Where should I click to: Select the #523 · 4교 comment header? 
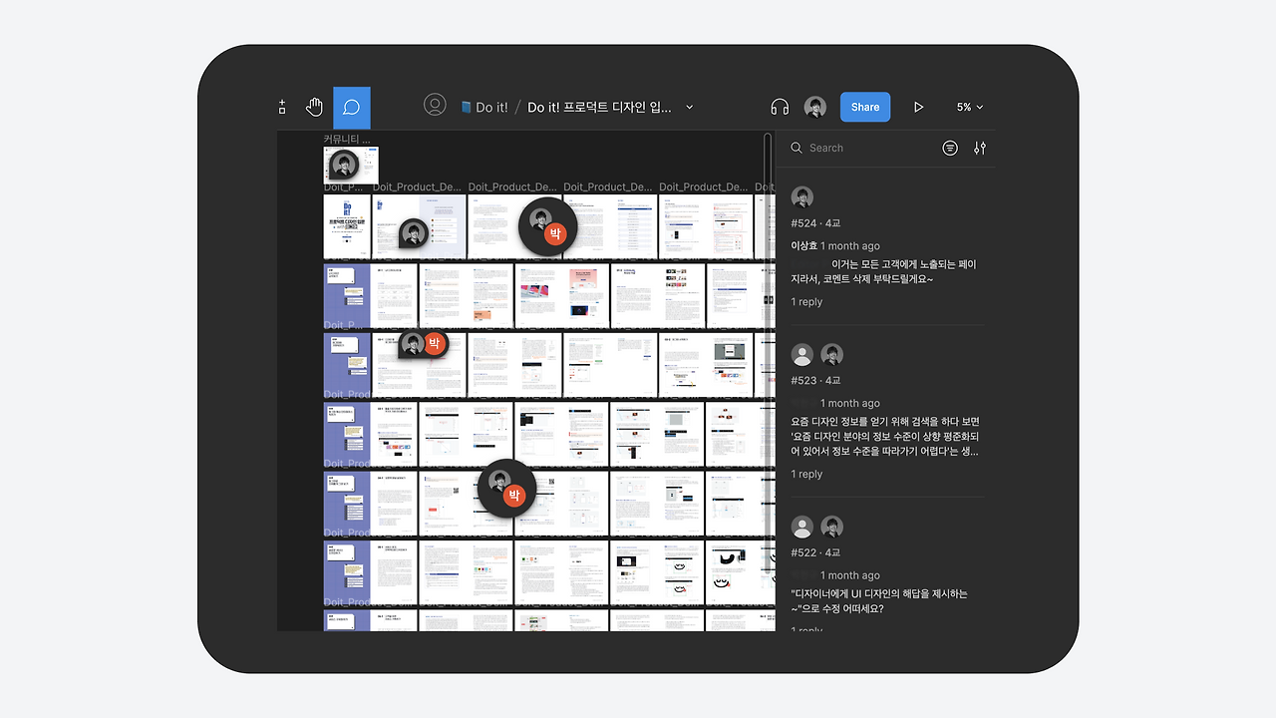[815, 381]
